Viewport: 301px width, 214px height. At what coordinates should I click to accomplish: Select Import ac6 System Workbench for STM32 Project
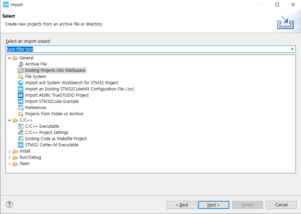[71, 83]
